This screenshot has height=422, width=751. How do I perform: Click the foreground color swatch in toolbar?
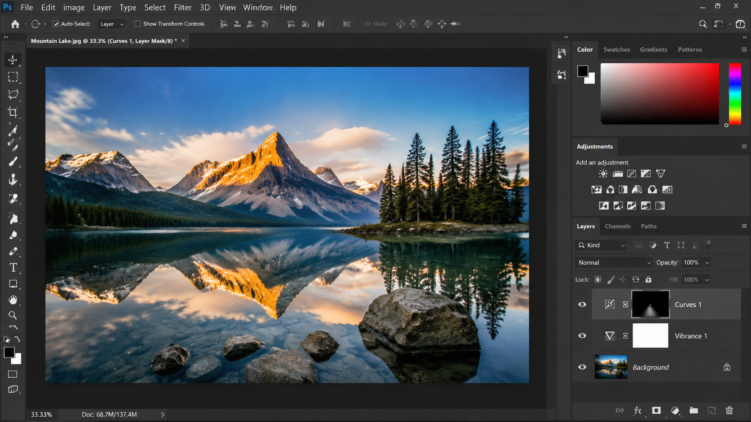[9, 352]
